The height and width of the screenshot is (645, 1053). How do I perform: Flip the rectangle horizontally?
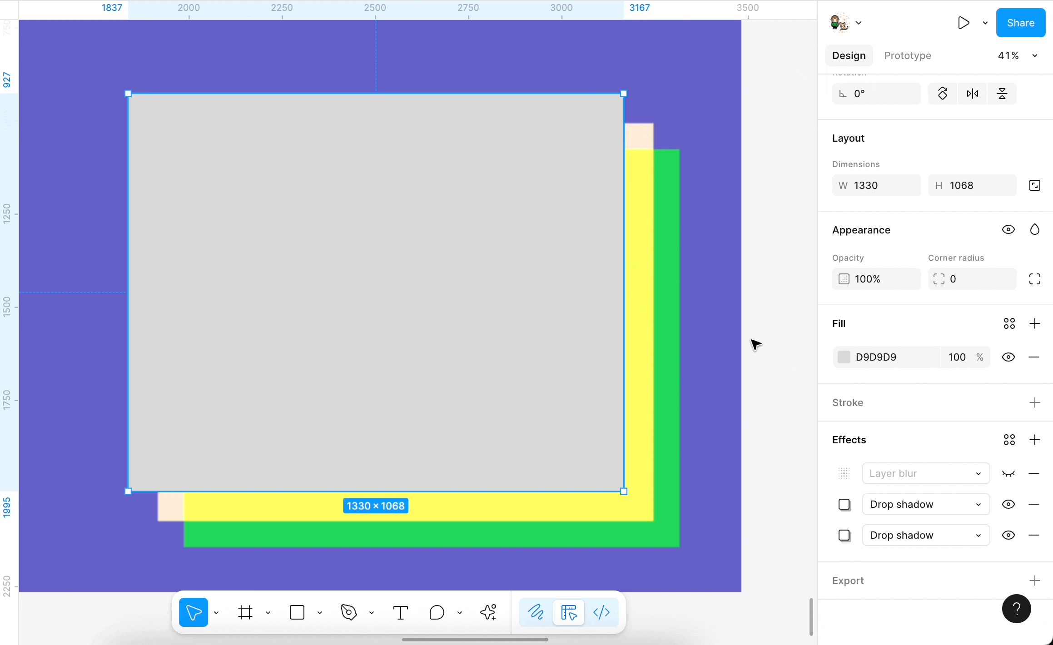click(x=973, y=94)
